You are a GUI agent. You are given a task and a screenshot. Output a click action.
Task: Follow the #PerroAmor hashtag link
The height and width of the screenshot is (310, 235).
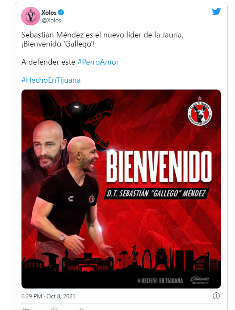point(98,62)
